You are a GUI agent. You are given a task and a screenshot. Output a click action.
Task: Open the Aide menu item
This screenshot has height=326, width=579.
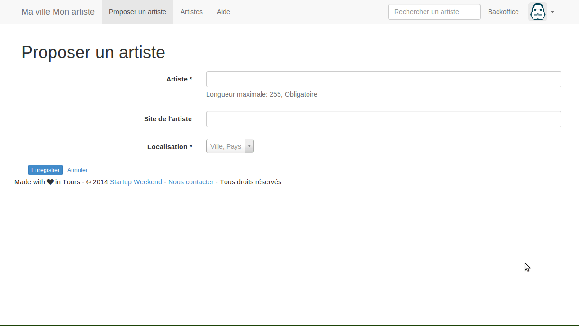(223, 12)
